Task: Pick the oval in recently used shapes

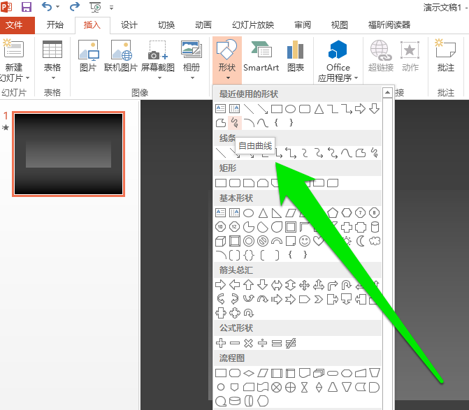Action: [x=291, y=109]
